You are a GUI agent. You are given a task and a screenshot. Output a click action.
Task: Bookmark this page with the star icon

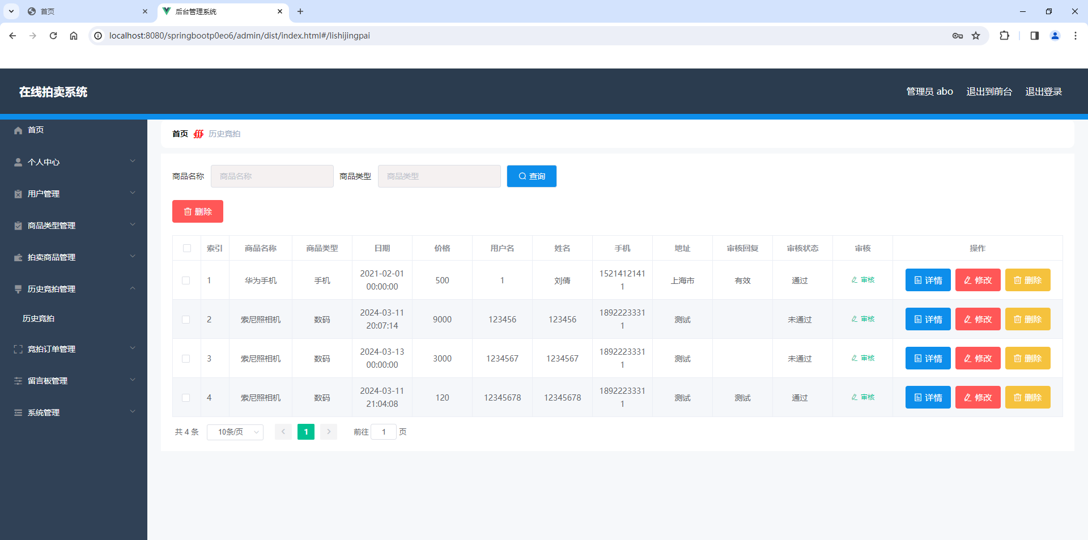click(976, 36)
